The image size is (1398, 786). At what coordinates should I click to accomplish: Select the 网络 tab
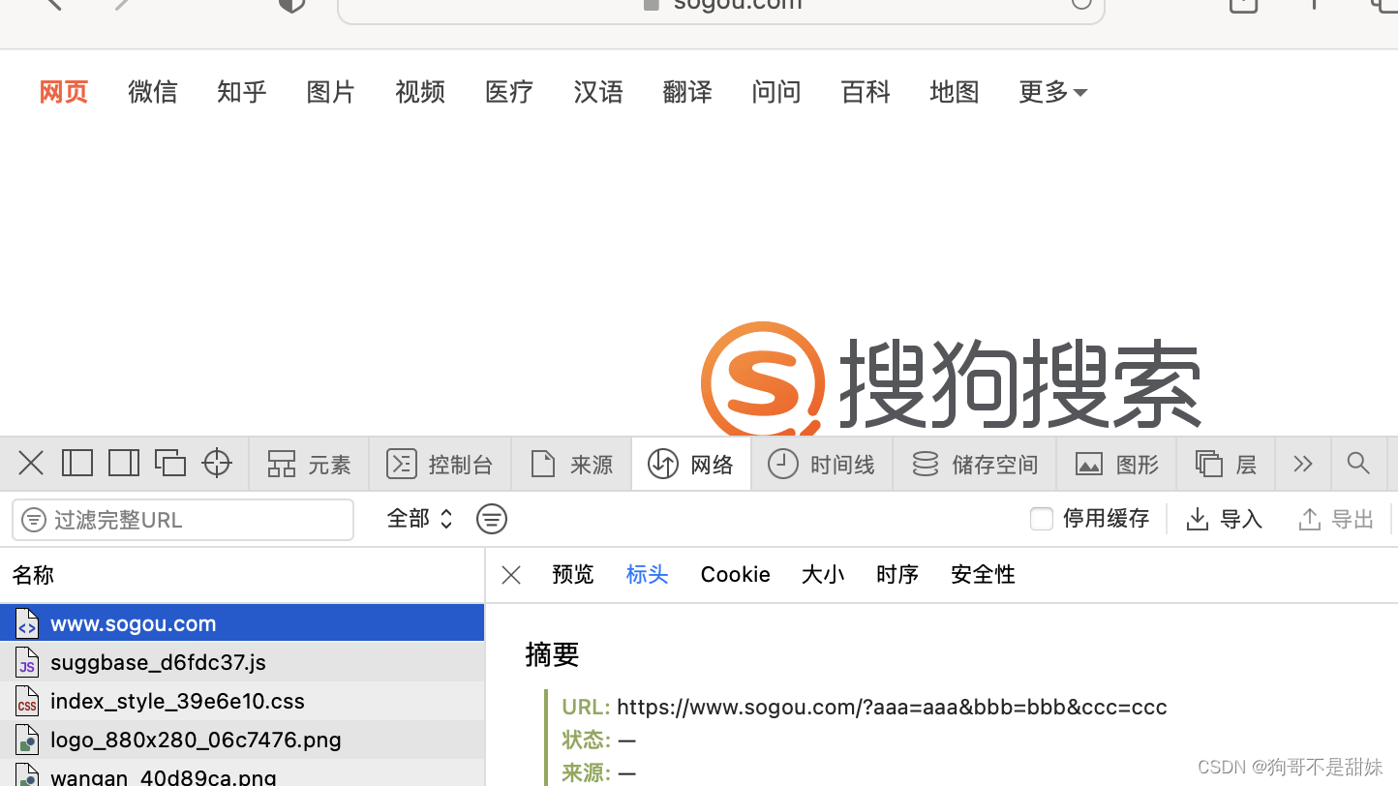[691, 465]
